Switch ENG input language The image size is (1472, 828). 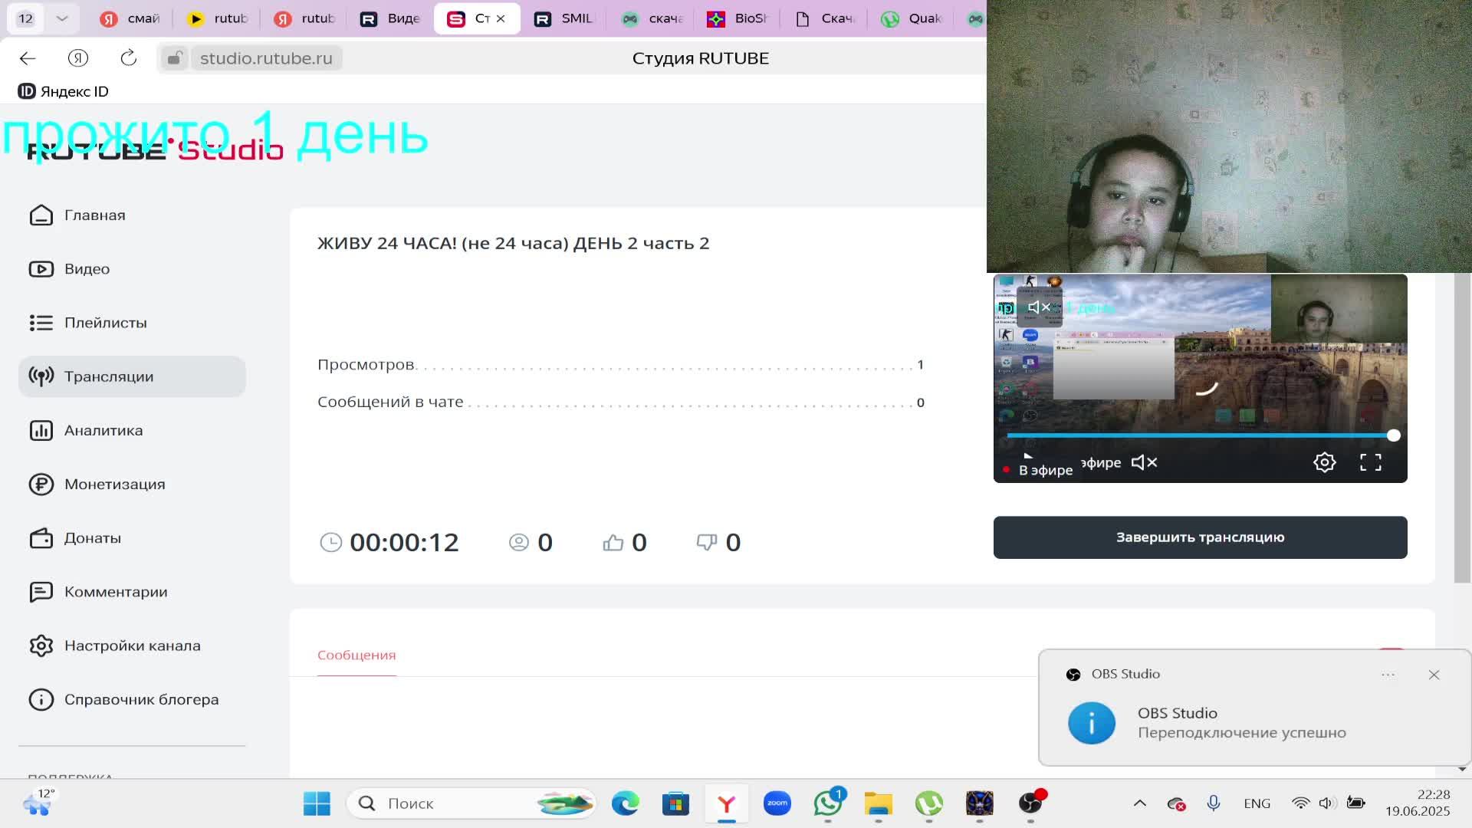pyautogui.click(x=1257, y=803)
